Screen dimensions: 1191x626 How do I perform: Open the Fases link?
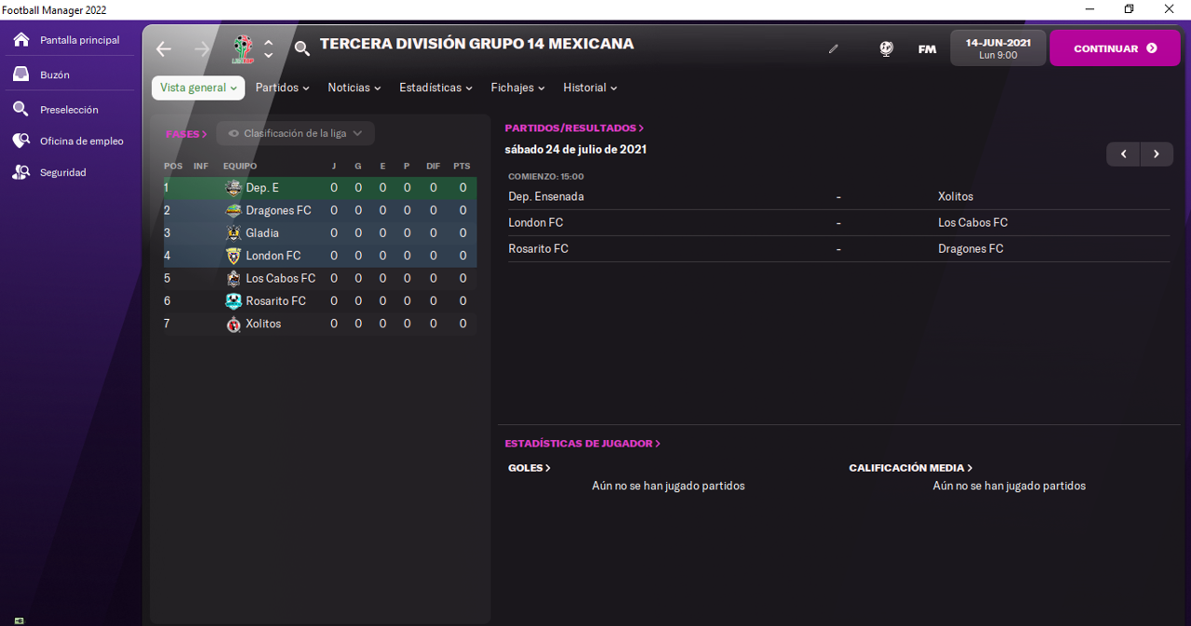click(186, 134)
